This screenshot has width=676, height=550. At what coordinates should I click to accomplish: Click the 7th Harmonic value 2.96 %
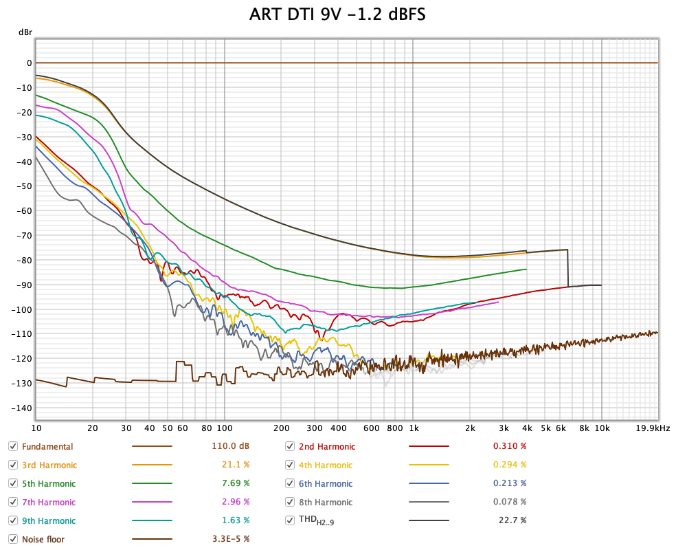[236, 502]
